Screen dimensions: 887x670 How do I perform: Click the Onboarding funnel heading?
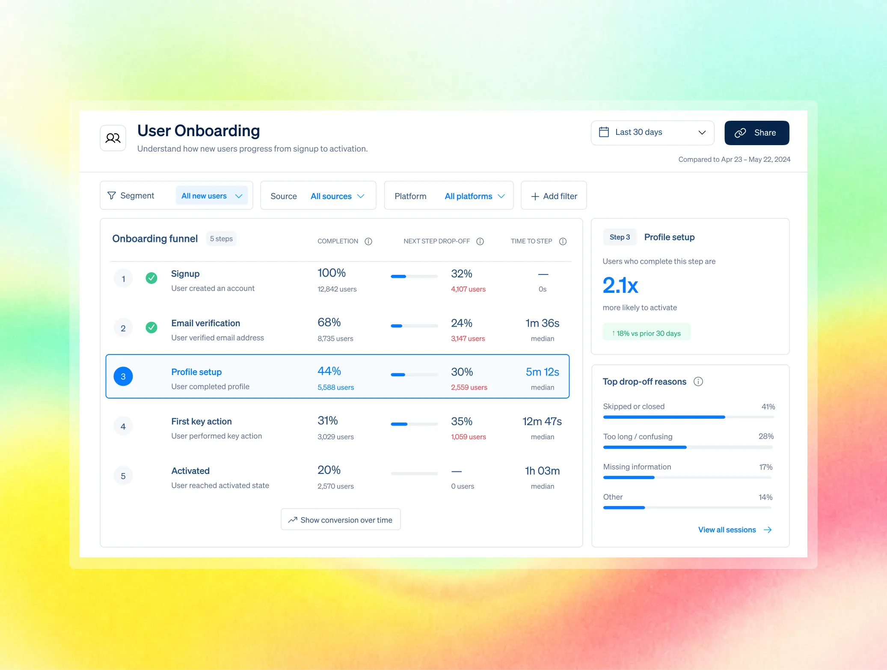(155, 238)
